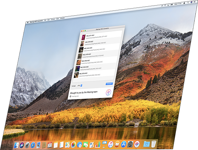Click the blue Convert button

pyautogui.click(x=109, y=84)
